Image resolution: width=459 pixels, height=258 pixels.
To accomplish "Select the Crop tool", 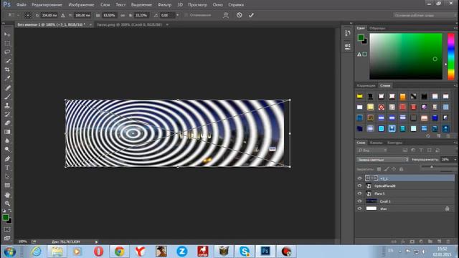I will click(x=7, y=70).
